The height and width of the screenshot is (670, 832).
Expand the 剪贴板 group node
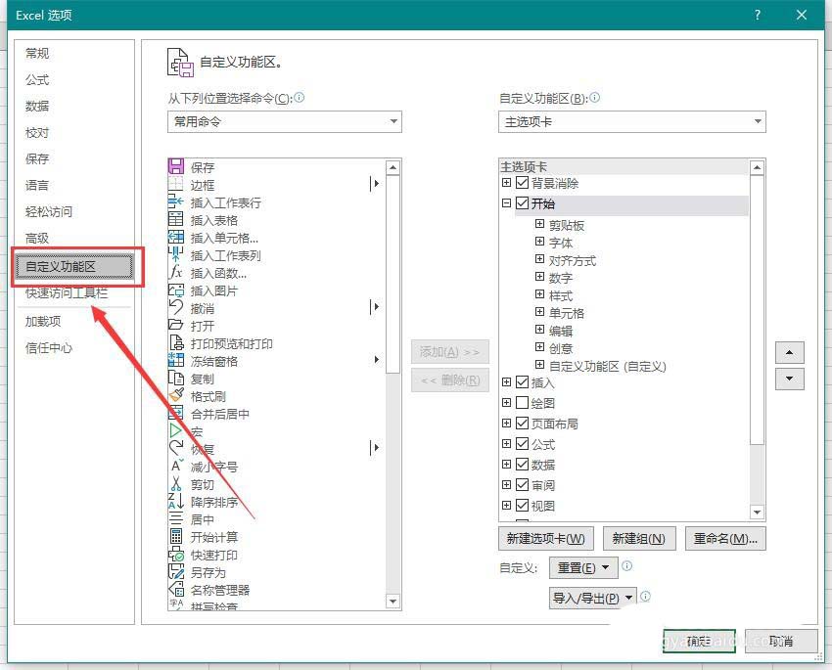pyautogui.click(x=539, y=224)
